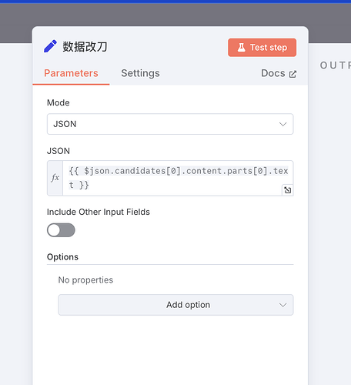The height and width of the screenshot is (385, 351).
Task: Click the Add option chevron arrow
Action: pyautogui.click(x=282, y=305)
